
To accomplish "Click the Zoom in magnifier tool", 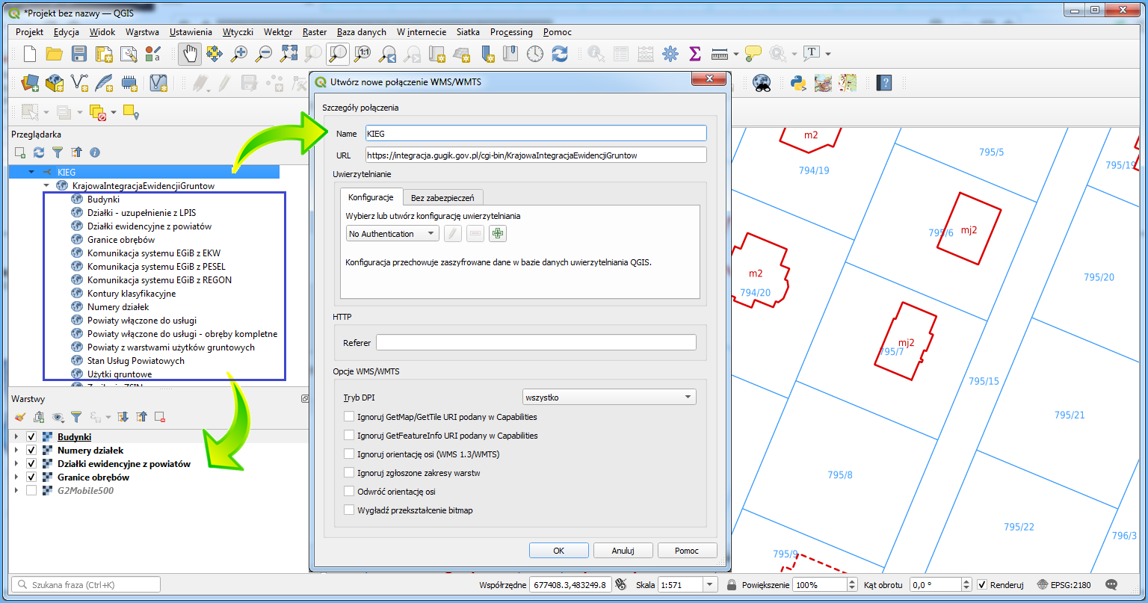I will (x=239, y=54).
